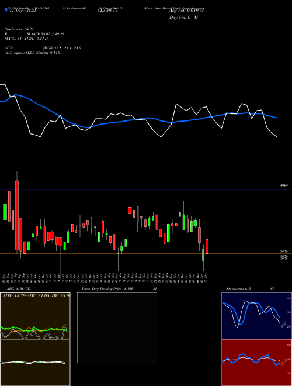The width and height of the screenshot is (292, 386).
Task: Open the red RSI mini chart
Action: pyautogui.click(x=256, y=363)
